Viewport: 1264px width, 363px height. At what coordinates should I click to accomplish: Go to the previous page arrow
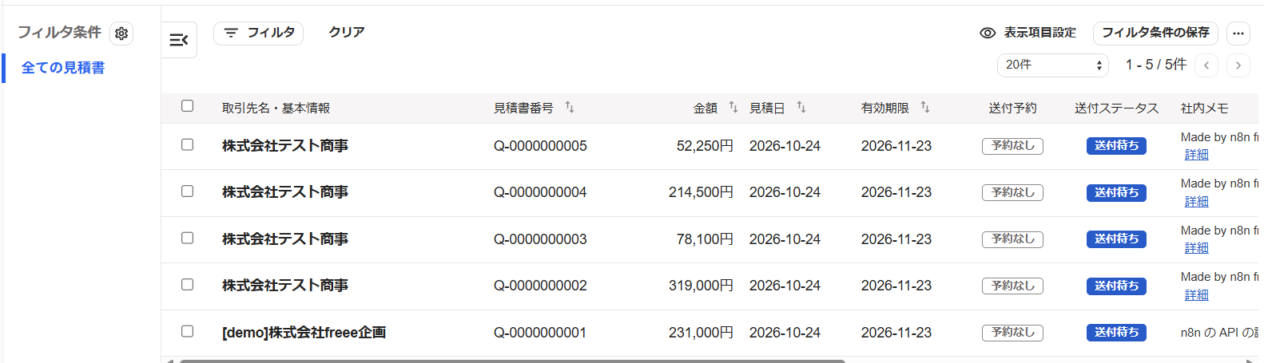(1206, 65)
